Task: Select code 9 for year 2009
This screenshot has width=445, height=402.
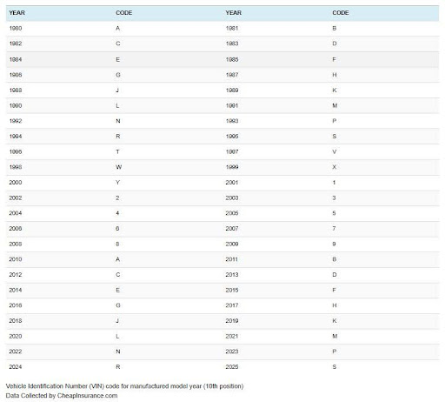Action: (334, 244)
